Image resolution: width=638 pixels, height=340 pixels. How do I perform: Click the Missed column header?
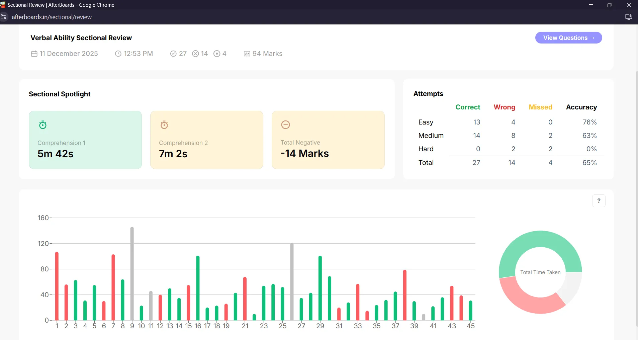pyautogui.click(x=540, y=107)
